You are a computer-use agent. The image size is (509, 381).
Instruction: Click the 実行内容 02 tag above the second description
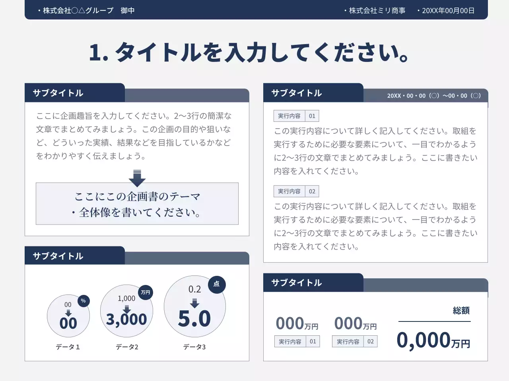click(296, 191)
